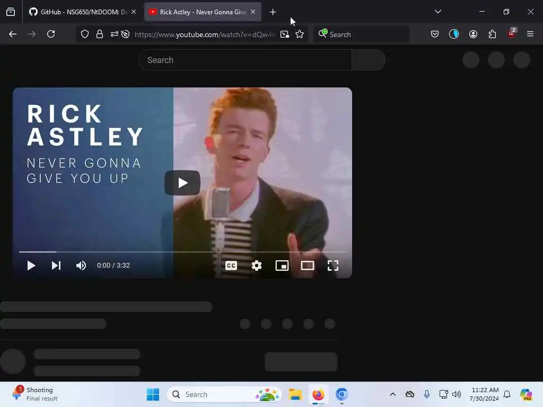Bookmark this page with the star
The width and height of the screenshot is (543, 407).
300,34
